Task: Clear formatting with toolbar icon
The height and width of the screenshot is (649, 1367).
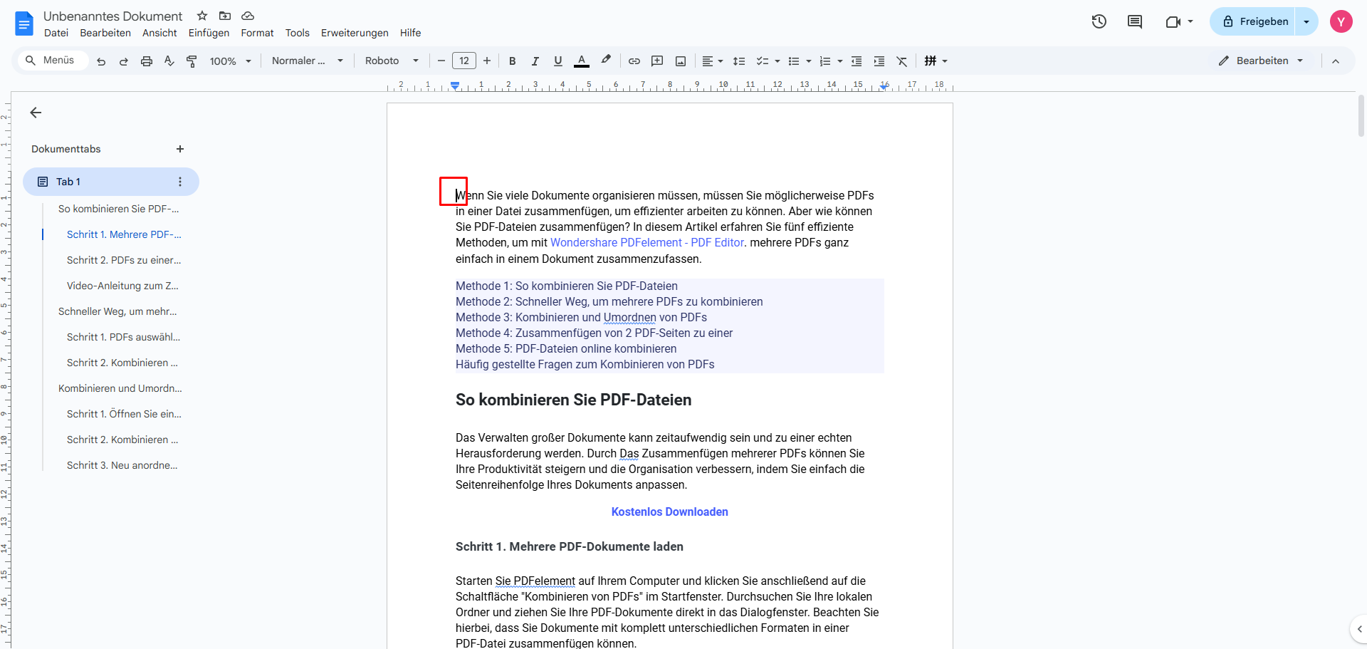Action: pos(902,61)
